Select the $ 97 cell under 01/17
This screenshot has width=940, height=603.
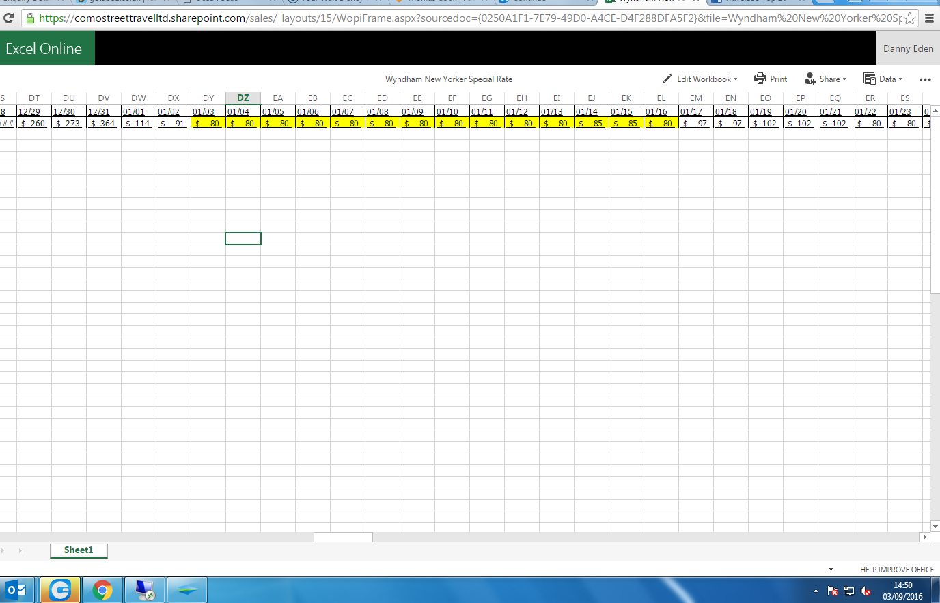coord(696,123)
